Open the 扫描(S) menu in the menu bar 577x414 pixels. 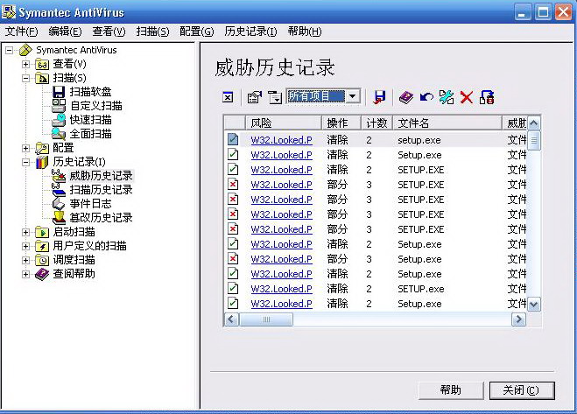152,32
